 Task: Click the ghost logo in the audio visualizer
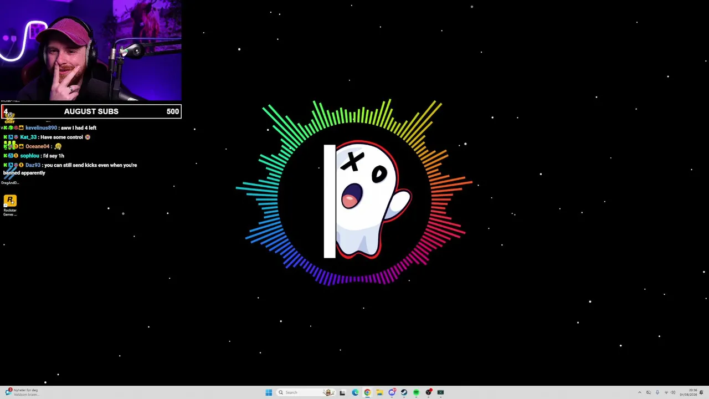pyautogui.click(x=368, y=201)
